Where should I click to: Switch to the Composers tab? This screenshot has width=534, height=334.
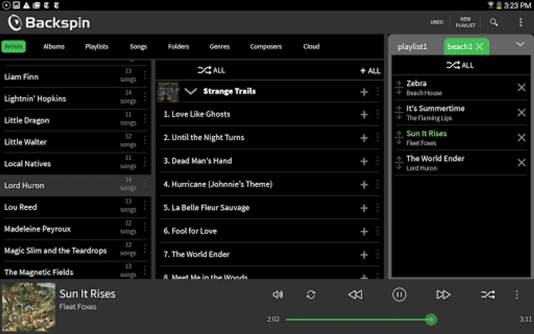click(266, 46)
